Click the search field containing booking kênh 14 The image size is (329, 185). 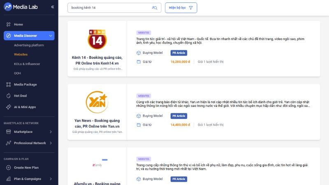(x=114, y=8)
